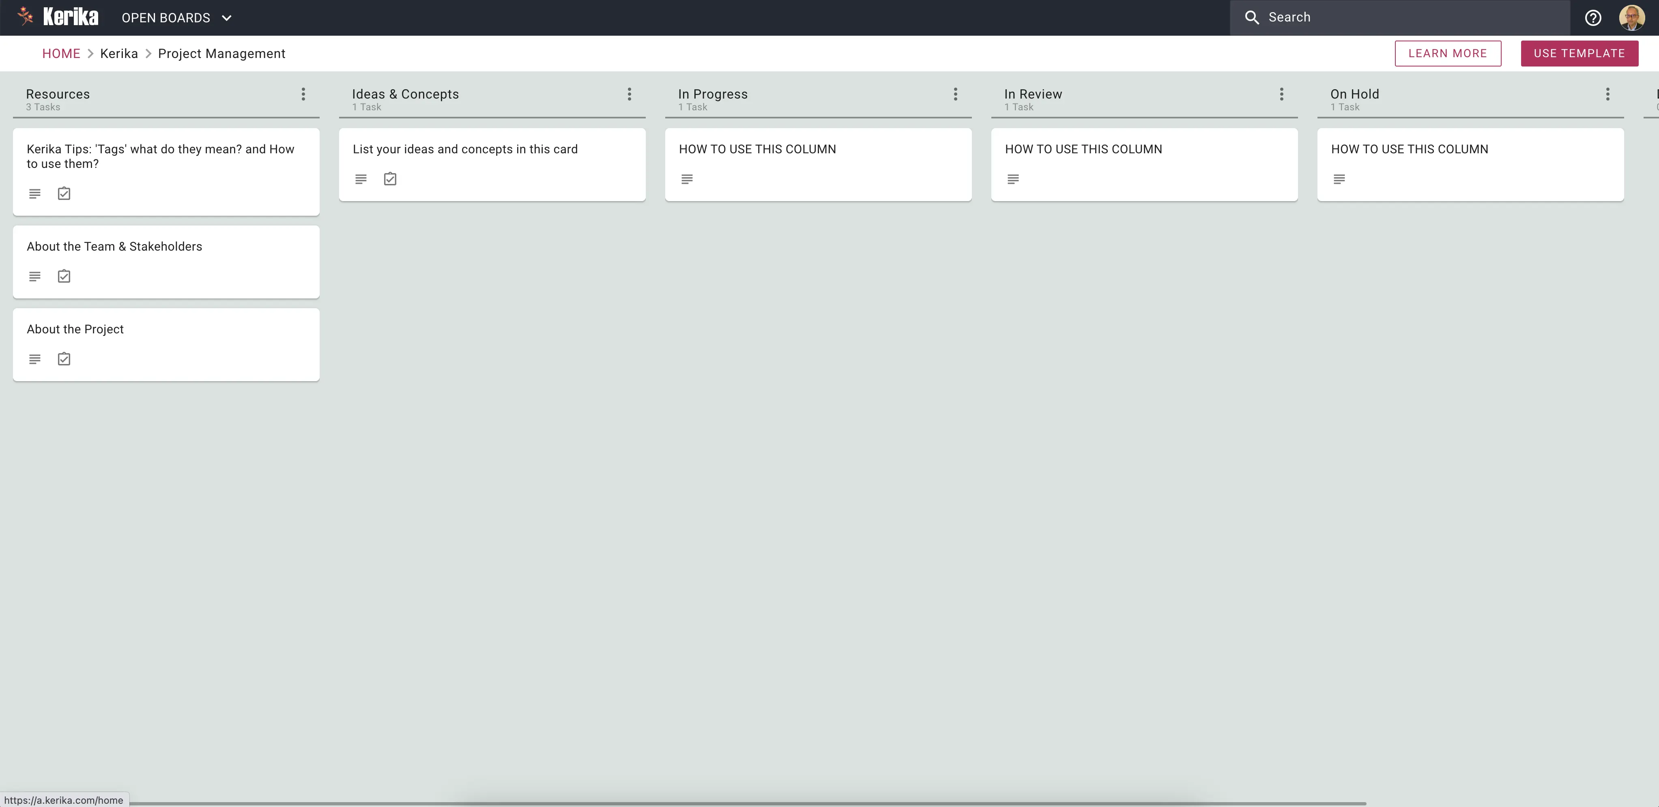Viewport: 1659px width, 807px height.
Task: Open In Progress column options menu
Action: (955, 94)
